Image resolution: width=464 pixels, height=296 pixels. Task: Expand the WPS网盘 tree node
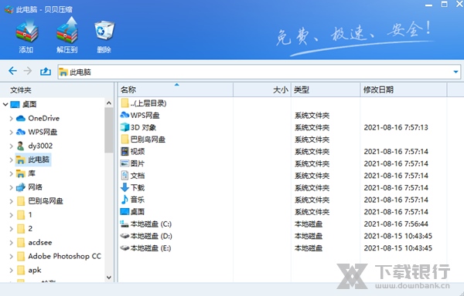12,132
